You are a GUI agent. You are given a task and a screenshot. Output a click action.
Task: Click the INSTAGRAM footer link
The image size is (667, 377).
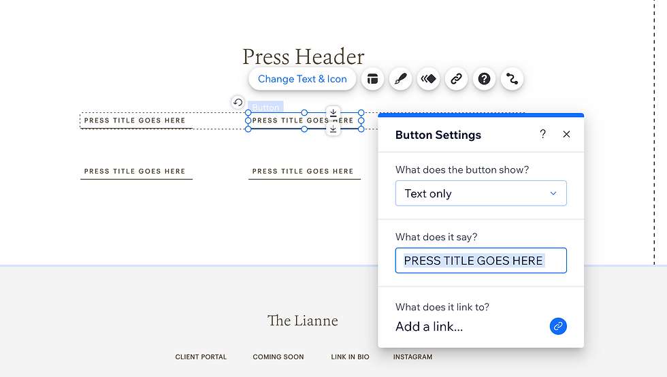(x=412, y=357)
